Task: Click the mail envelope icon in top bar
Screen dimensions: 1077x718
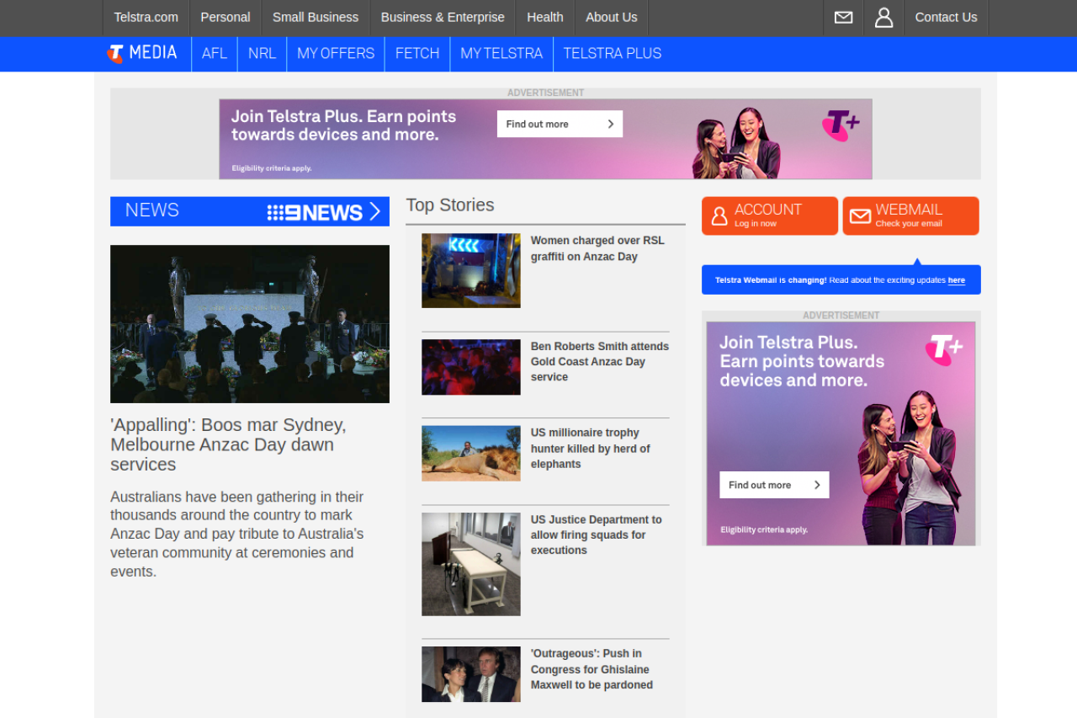Action: tap(843, 18)
